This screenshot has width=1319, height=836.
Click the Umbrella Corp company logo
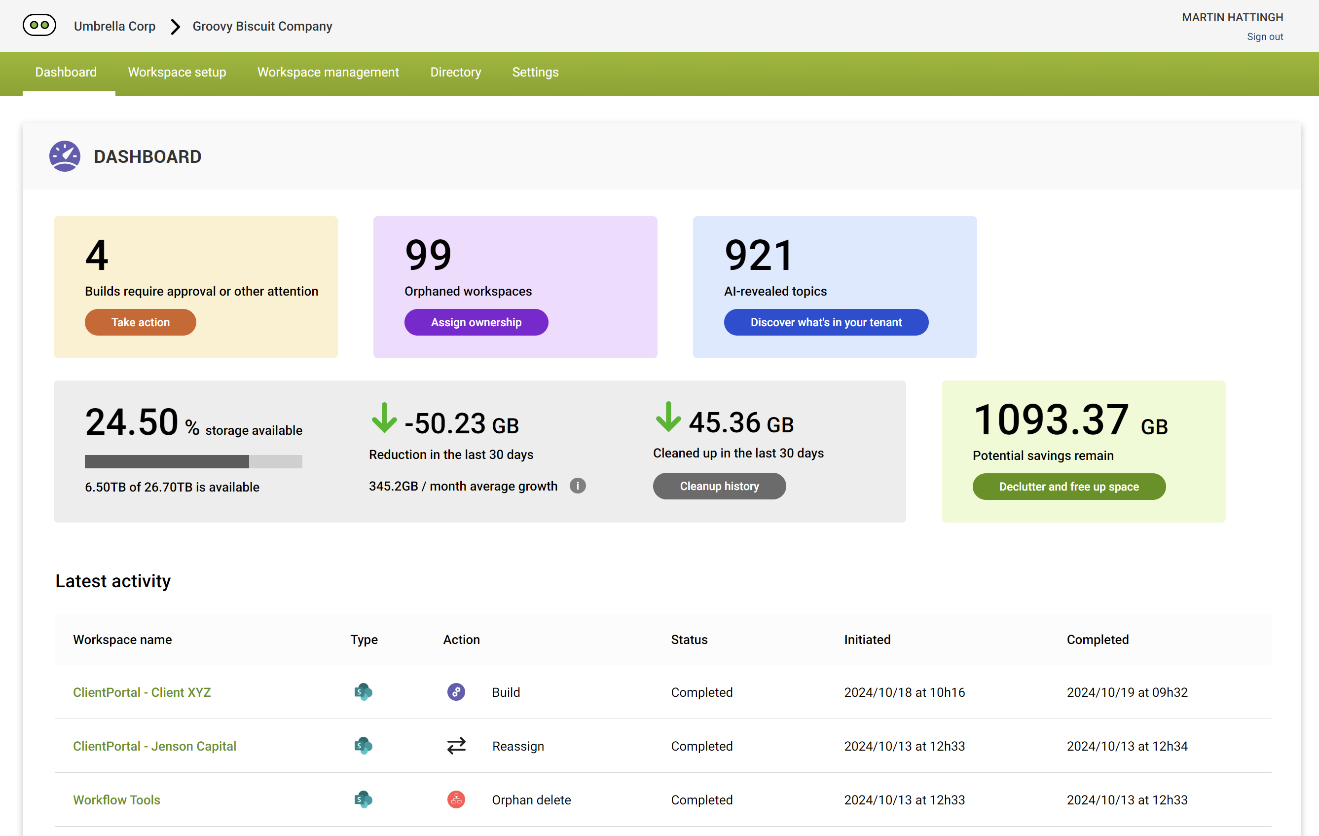click(39, 25)
